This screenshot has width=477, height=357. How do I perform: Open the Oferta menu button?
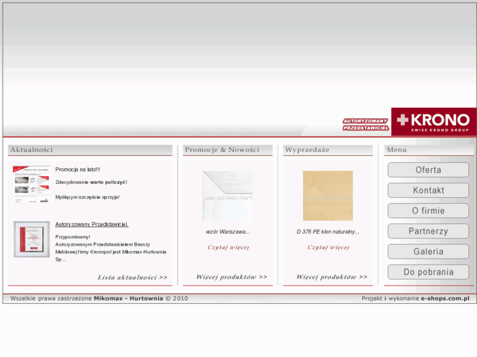coord(428,170)
